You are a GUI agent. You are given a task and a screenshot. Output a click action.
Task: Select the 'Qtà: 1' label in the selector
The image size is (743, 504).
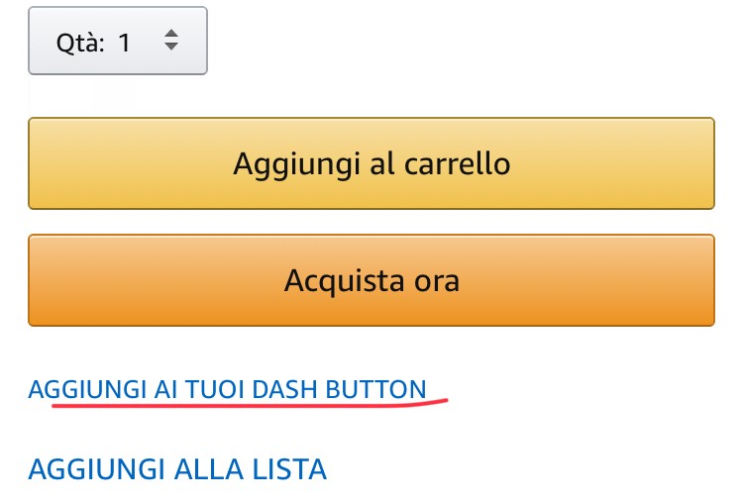pyautogui.click(x=93, y=43)
